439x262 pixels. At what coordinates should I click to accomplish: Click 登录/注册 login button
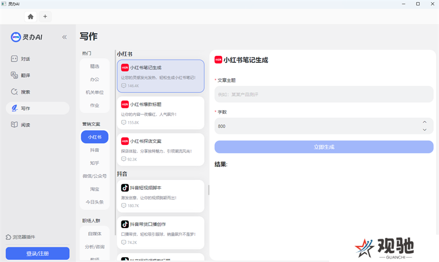(37, 254)
